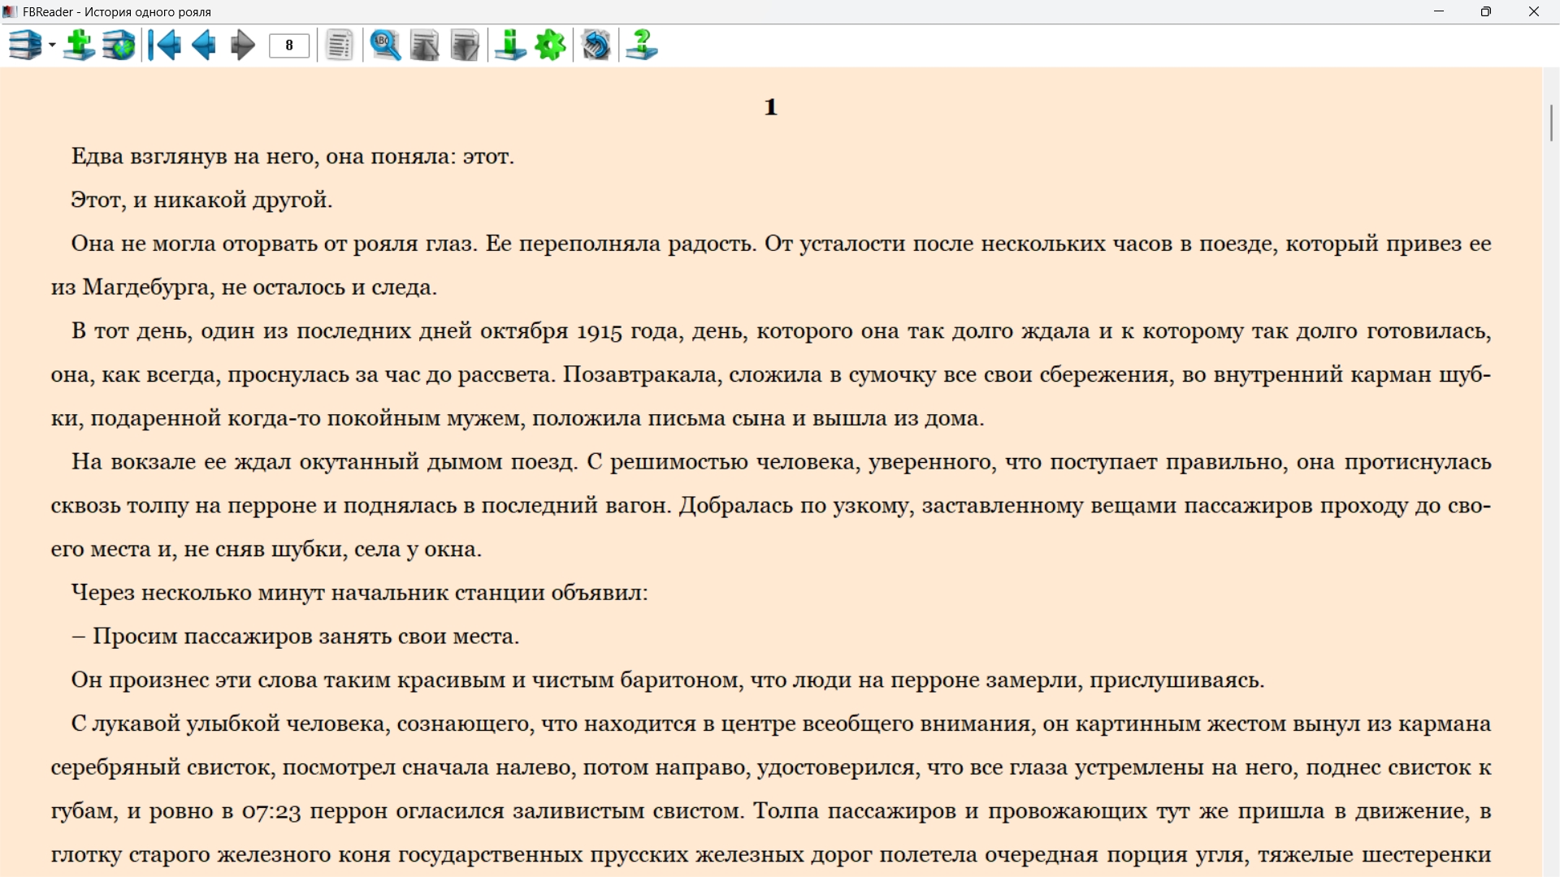Open settings with the green gear

[x=551, y=45]
